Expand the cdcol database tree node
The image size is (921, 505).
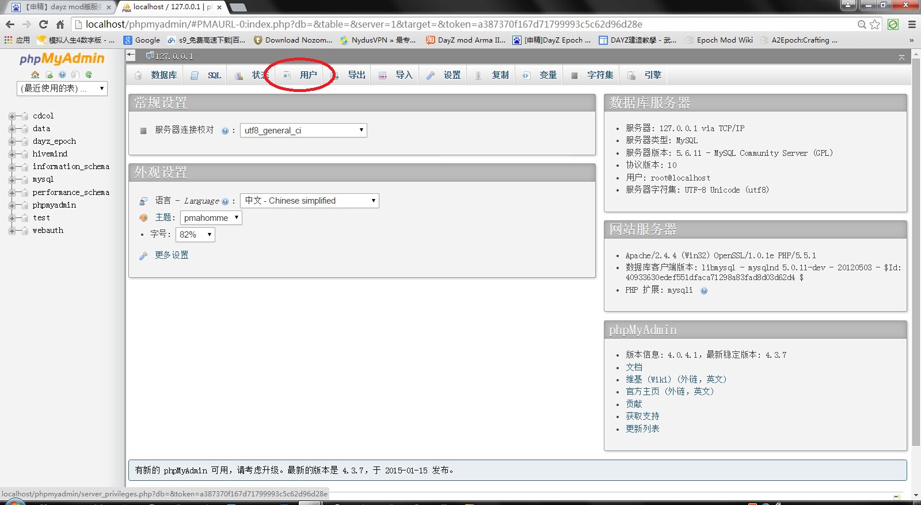click(x=12, y=116)
